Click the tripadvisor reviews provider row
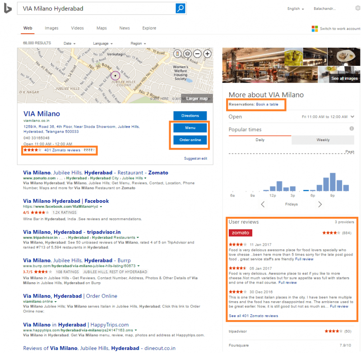This screenshot has height=353, width=361. tap(290, 331)
